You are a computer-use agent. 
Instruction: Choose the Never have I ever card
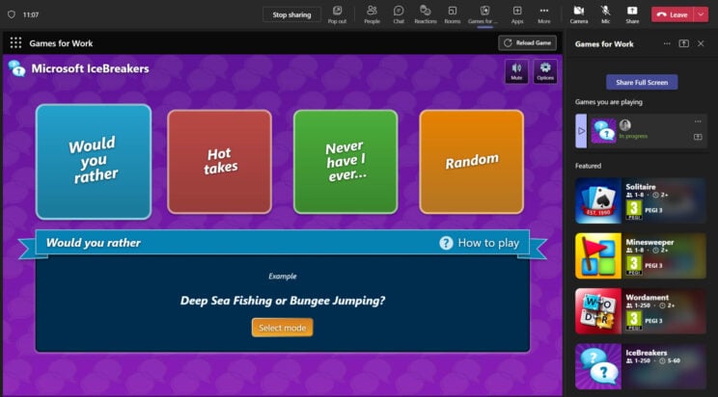coord(345,162)
